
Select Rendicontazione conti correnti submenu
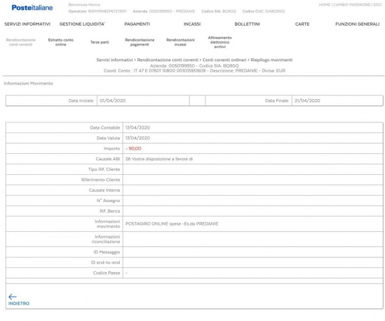(21, 42)
